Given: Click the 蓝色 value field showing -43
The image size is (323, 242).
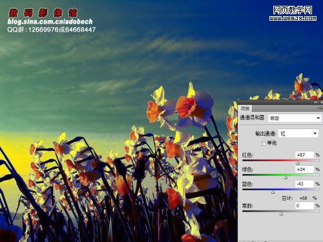Looking at the screenshot, I should 304,184.
